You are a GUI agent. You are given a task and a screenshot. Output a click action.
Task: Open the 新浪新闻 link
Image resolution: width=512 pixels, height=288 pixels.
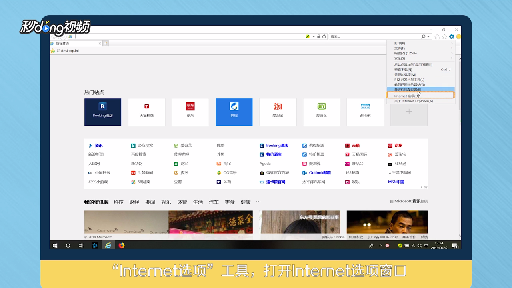coord(96,154)
